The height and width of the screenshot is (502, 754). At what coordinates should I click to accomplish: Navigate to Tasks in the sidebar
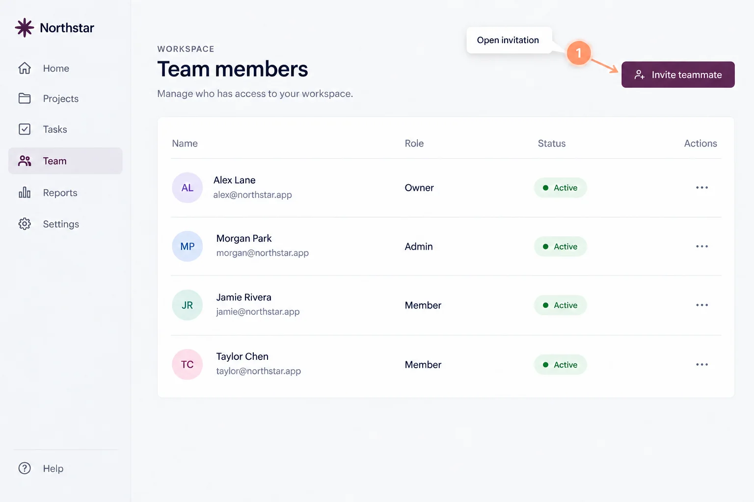pos(65,129)
